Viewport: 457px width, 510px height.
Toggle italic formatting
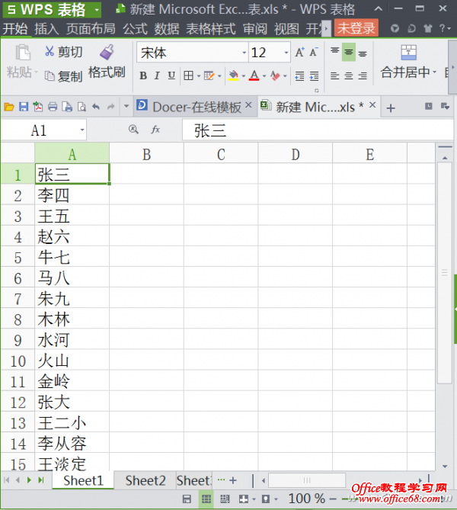[157, 75]
